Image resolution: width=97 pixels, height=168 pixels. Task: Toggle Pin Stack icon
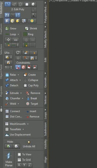[x=12, y=15]
